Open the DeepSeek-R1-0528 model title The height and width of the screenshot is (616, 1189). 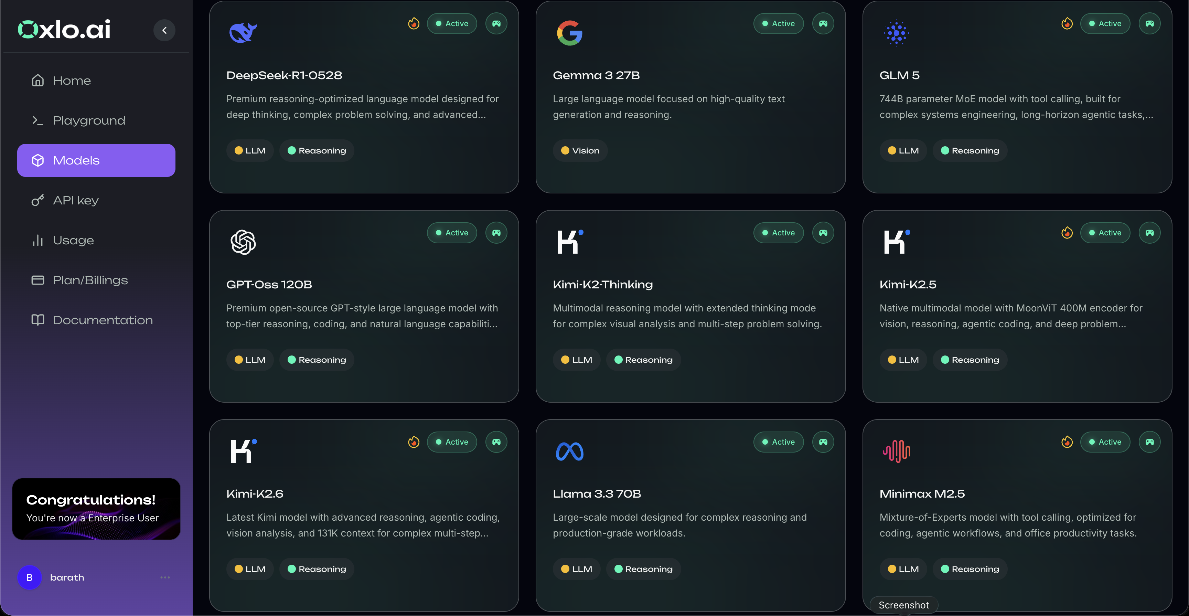pos(284,75)
